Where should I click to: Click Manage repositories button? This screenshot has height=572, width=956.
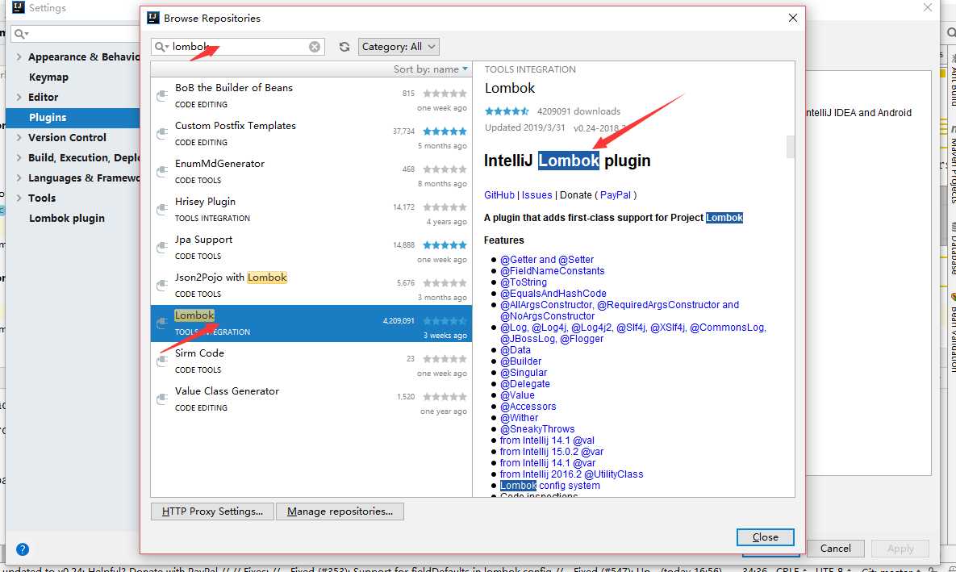(x=340, y=511)
